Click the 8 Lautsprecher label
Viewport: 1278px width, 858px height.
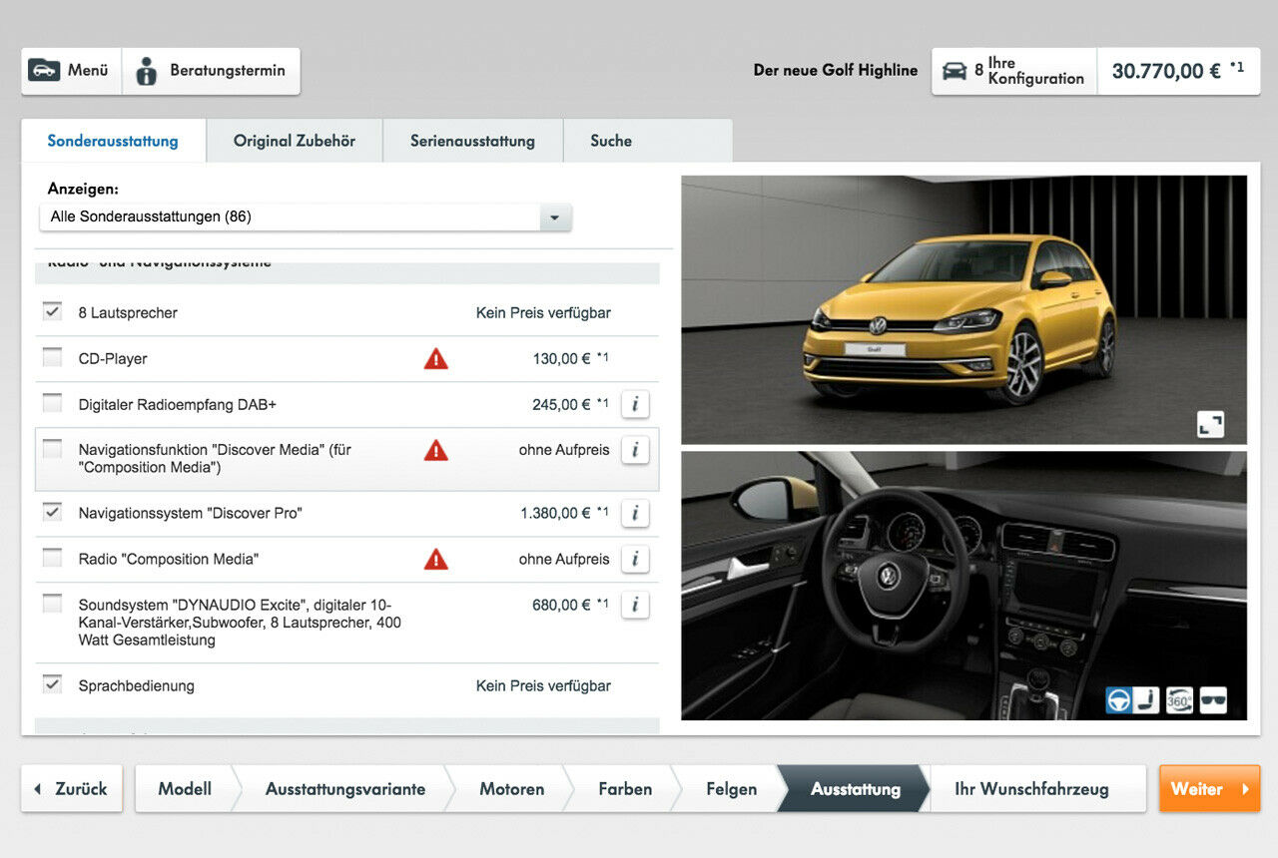pyautogui.click(x=128, y=313)
